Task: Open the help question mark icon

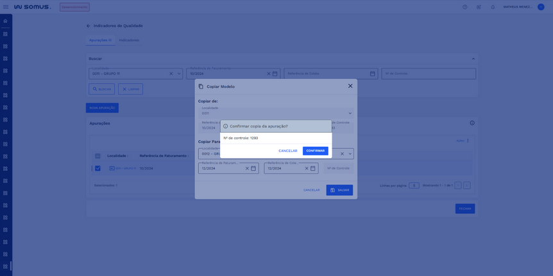Action: [464, 7]
